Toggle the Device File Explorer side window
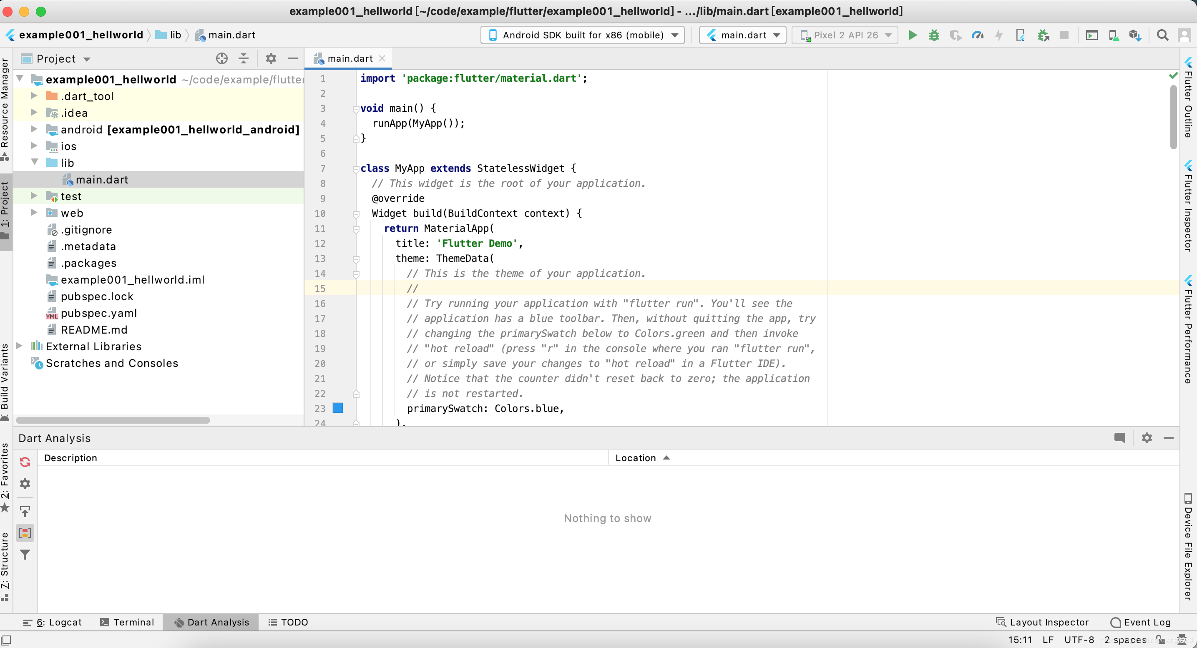1197x648 pixels. (x=1189, y=547)
